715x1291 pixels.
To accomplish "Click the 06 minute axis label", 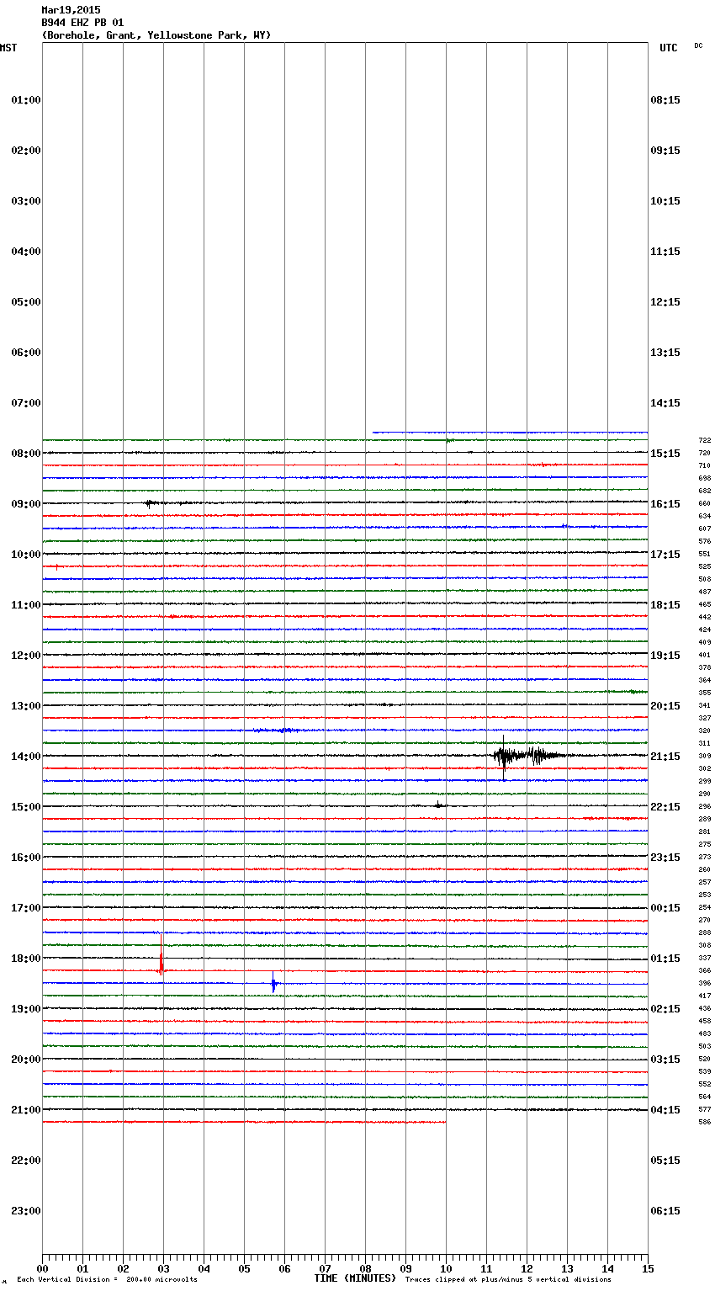I will point(284,1268).
